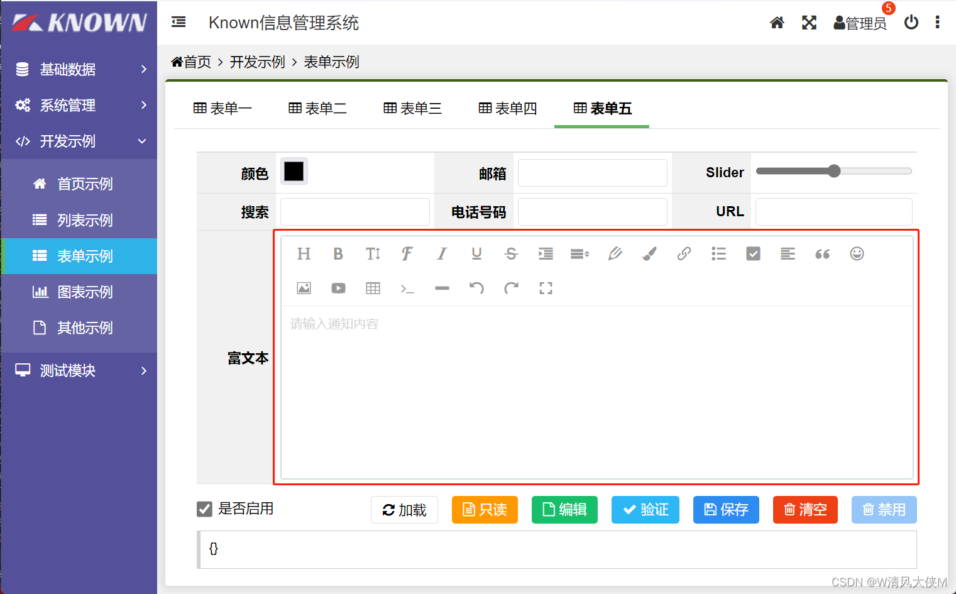Insert a hyperlink with the link icon
This screenshot has height=594, width=956.
pos(684,254)
